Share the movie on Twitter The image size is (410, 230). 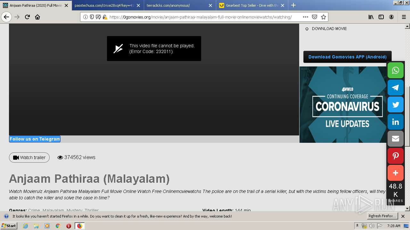396,104
